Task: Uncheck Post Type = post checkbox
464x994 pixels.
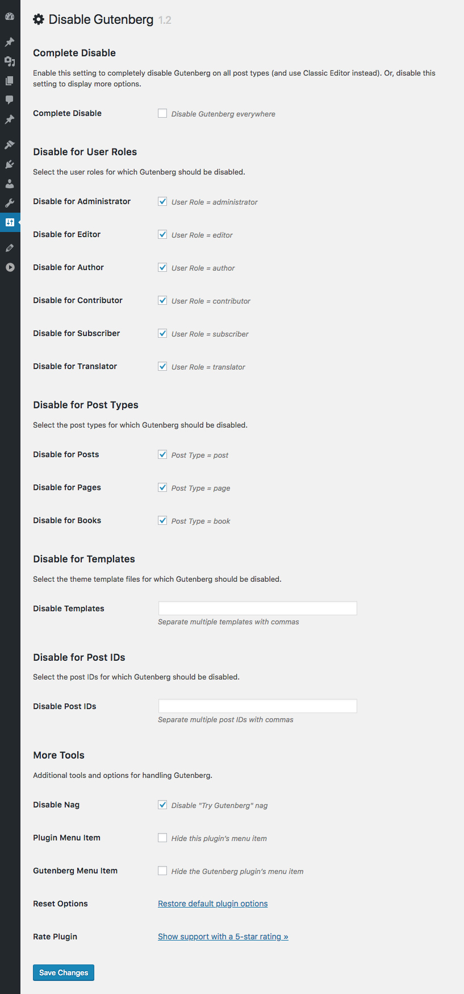Action: click(162, 454)
